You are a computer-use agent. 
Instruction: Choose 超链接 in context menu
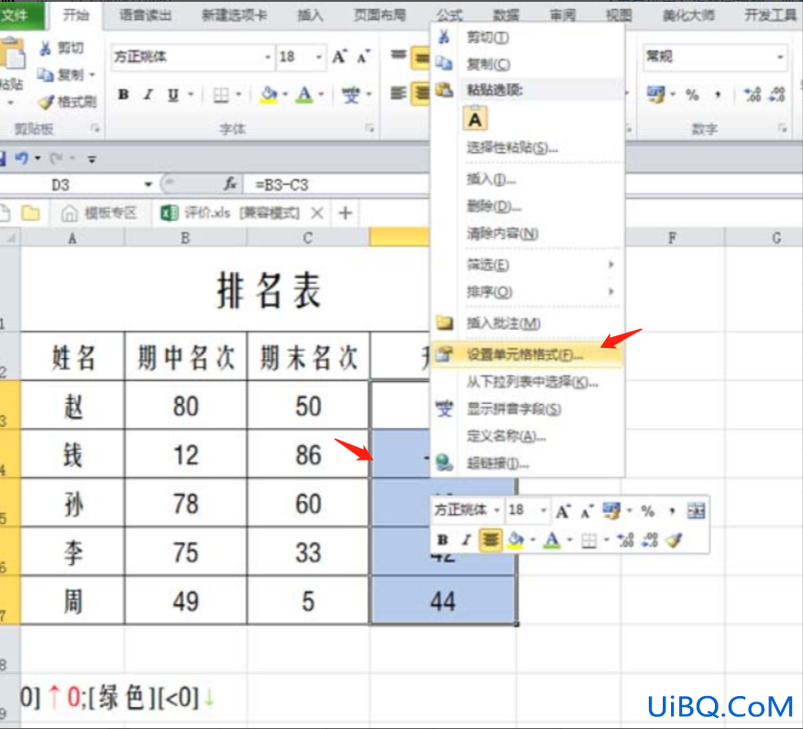(x=526, y=463)
